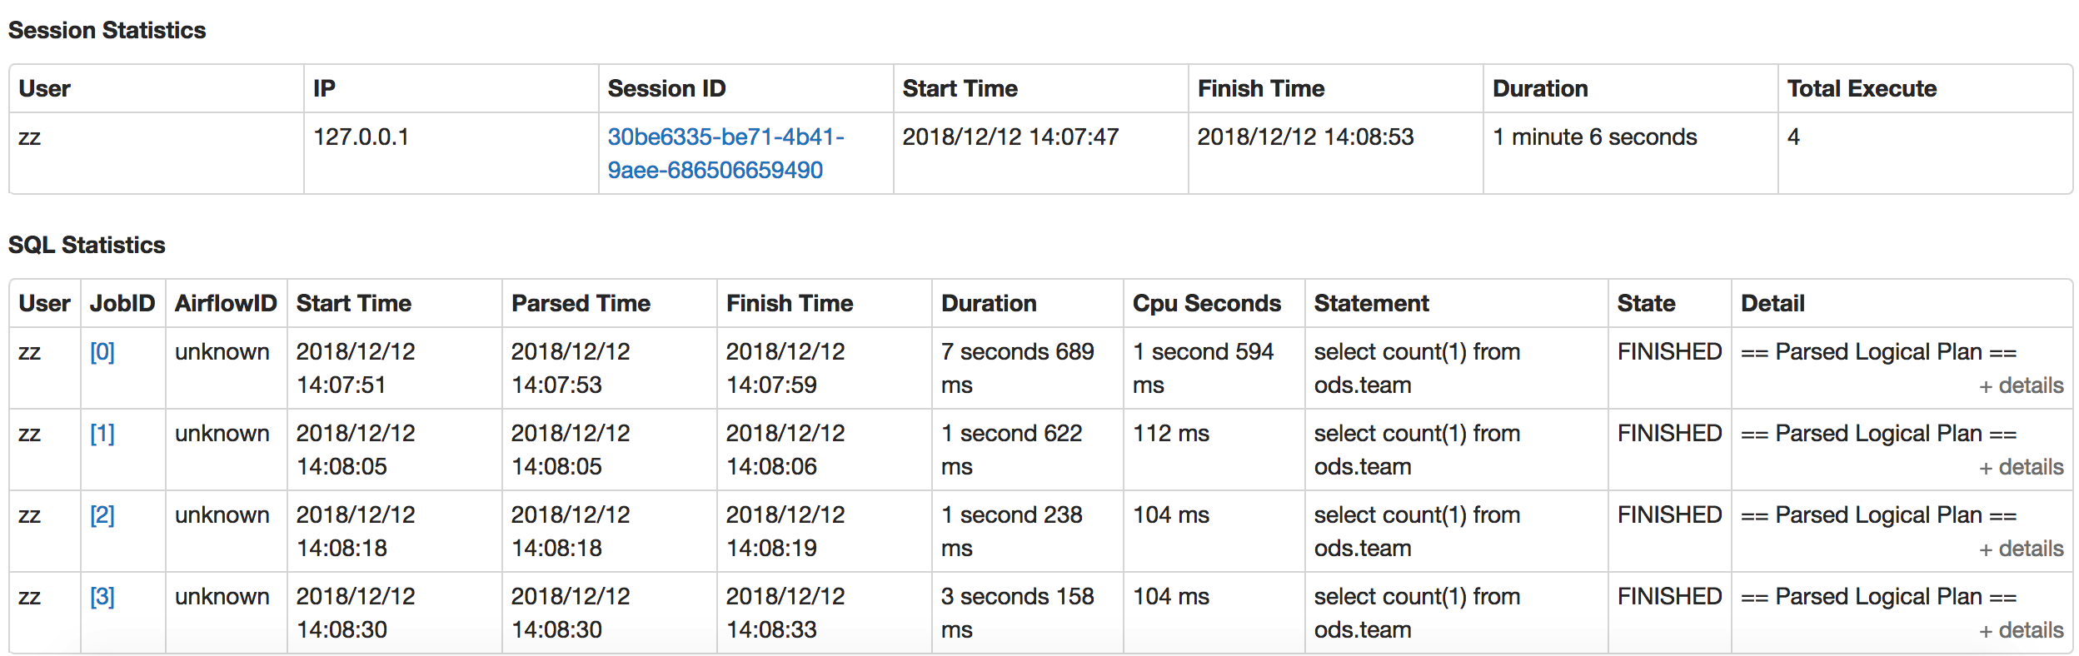
Task: Click the SQL Statistics heading
Action: coord(87,245)
